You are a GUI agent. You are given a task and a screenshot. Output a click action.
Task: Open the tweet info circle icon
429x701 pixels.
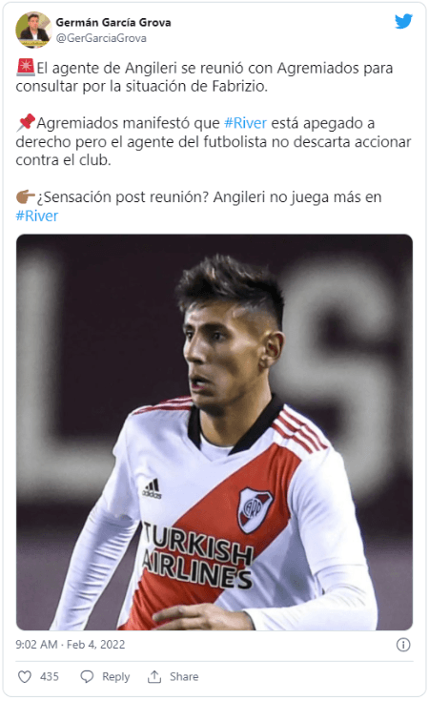pos(403,644)
